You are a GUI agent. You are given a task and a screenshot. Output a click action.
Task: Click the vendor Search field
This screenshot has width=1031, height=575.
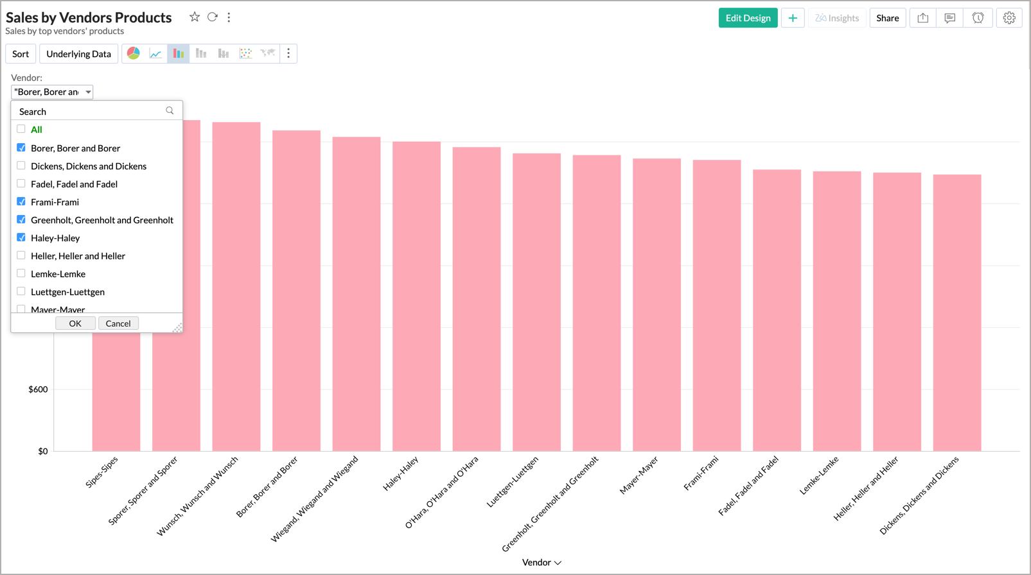click(90, 111)
